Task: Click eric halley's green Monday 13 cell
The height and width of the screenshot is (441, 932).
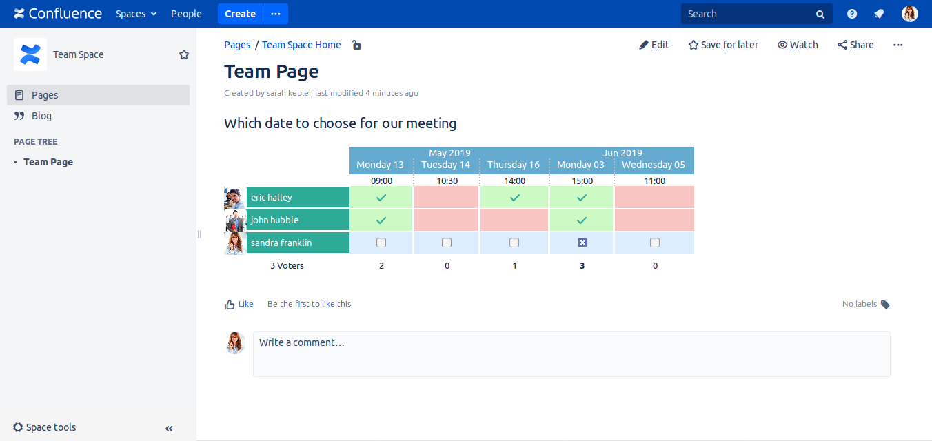Action: 381,197
